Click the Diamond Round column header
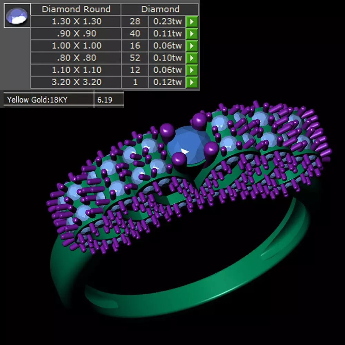 pos(76,9)
